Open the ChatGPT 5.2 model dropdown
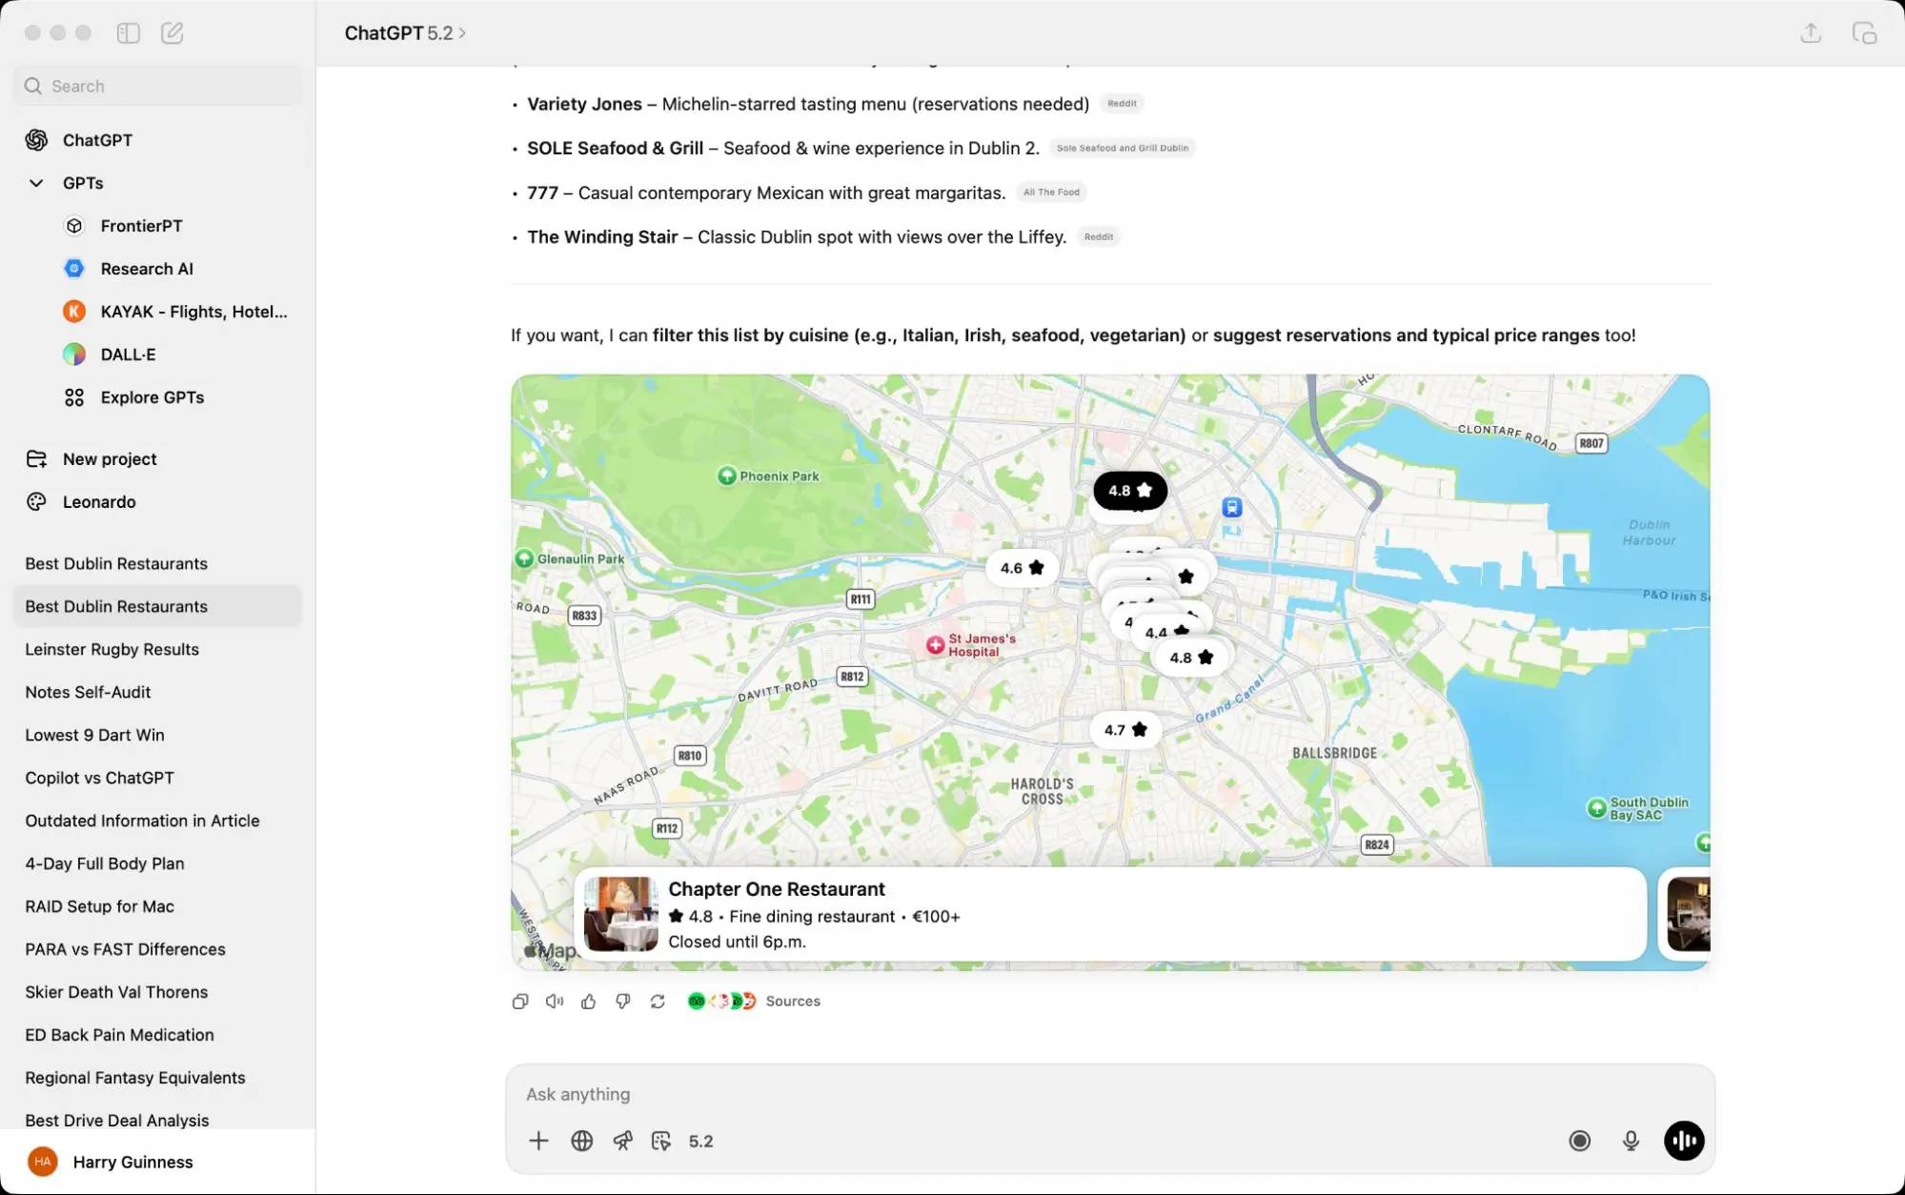This screenshot has width=1905, height=1195. click(404, 32)
